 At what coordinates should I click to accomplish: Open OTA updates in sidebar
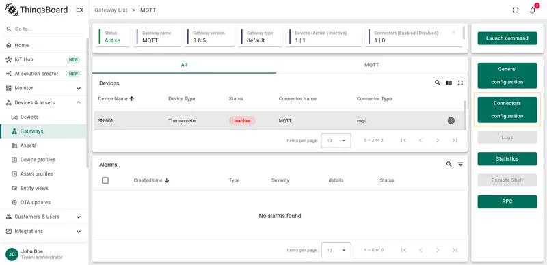43,203
